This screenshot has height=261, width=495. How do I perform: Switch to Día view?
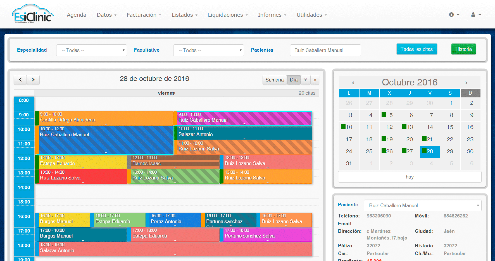coord(294,80)
